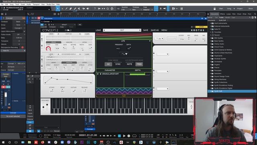Click the browser Home icon
The width and height of the screenshot is (257, 145).
pos(208,14)
